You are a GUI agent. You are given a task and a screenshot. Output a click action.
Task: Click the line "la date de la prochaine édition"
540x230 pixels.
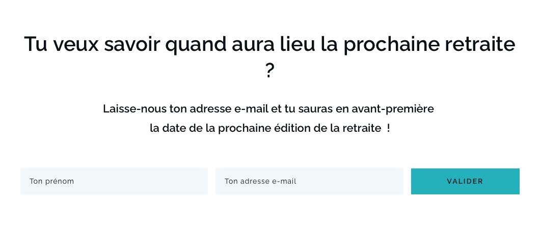[x=270, y=128]
